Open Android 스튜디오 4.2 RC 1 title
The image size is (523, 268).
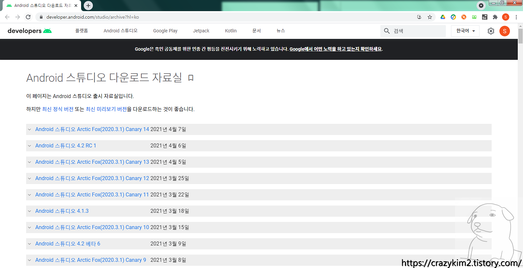(x=66, y=146)
